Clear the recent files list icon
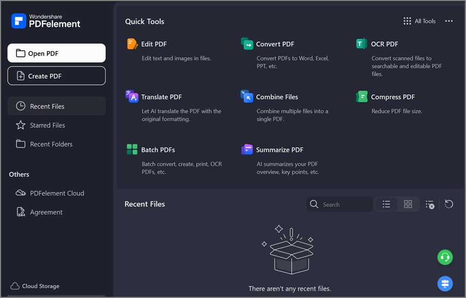Viewport: 466px width, 298px height. [x=430, y=204]
